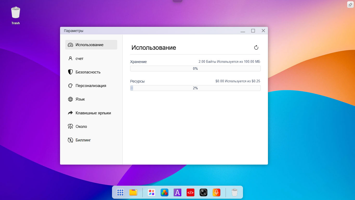
Task: Select the Trash icon on the desktop
Action: click(16, 15)
